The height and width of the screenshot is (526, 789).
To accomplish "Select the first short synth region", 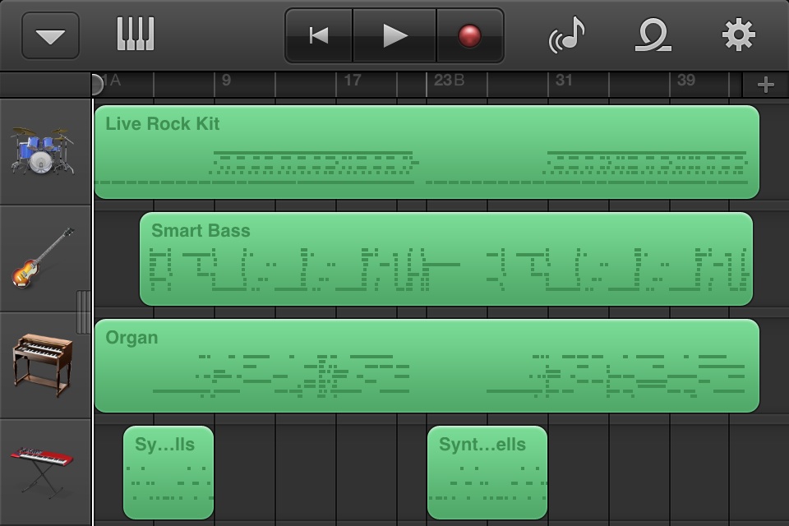I will click(x=168, y=473).
